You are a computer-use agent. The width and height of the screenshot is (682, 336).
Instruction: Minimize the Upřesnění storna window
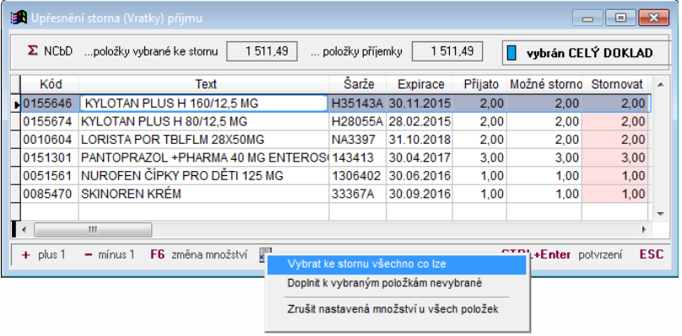click(x=588, y=19)
